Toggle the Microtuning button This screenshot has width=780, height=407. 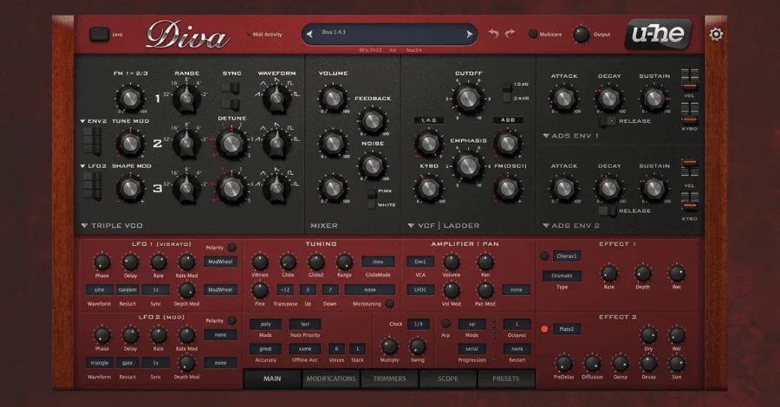click(x=389, y=303)
